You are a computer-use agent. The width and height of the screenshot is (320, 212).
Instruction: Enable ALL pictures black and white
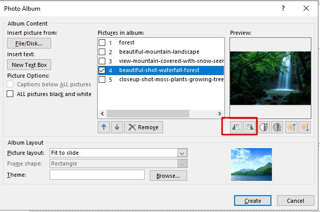pyautogui.click(x=10, y=94)
